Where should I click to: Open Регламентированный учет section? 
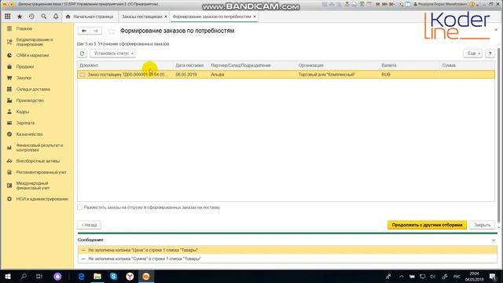pos(42,172)
